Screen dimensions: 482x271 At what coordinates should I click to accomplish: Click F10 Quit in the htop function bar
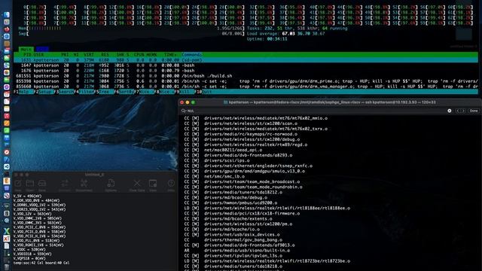204,92
